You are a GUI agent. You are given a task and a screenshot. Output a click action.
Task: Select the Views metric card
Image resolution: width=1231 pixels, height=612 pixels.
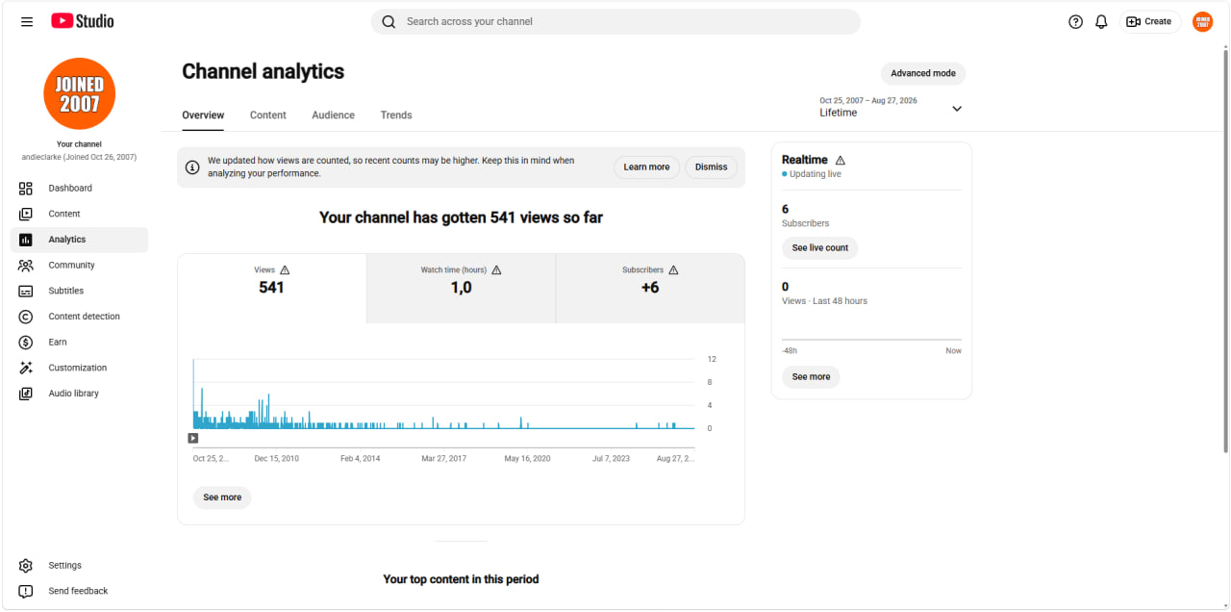tap(272, 288)
